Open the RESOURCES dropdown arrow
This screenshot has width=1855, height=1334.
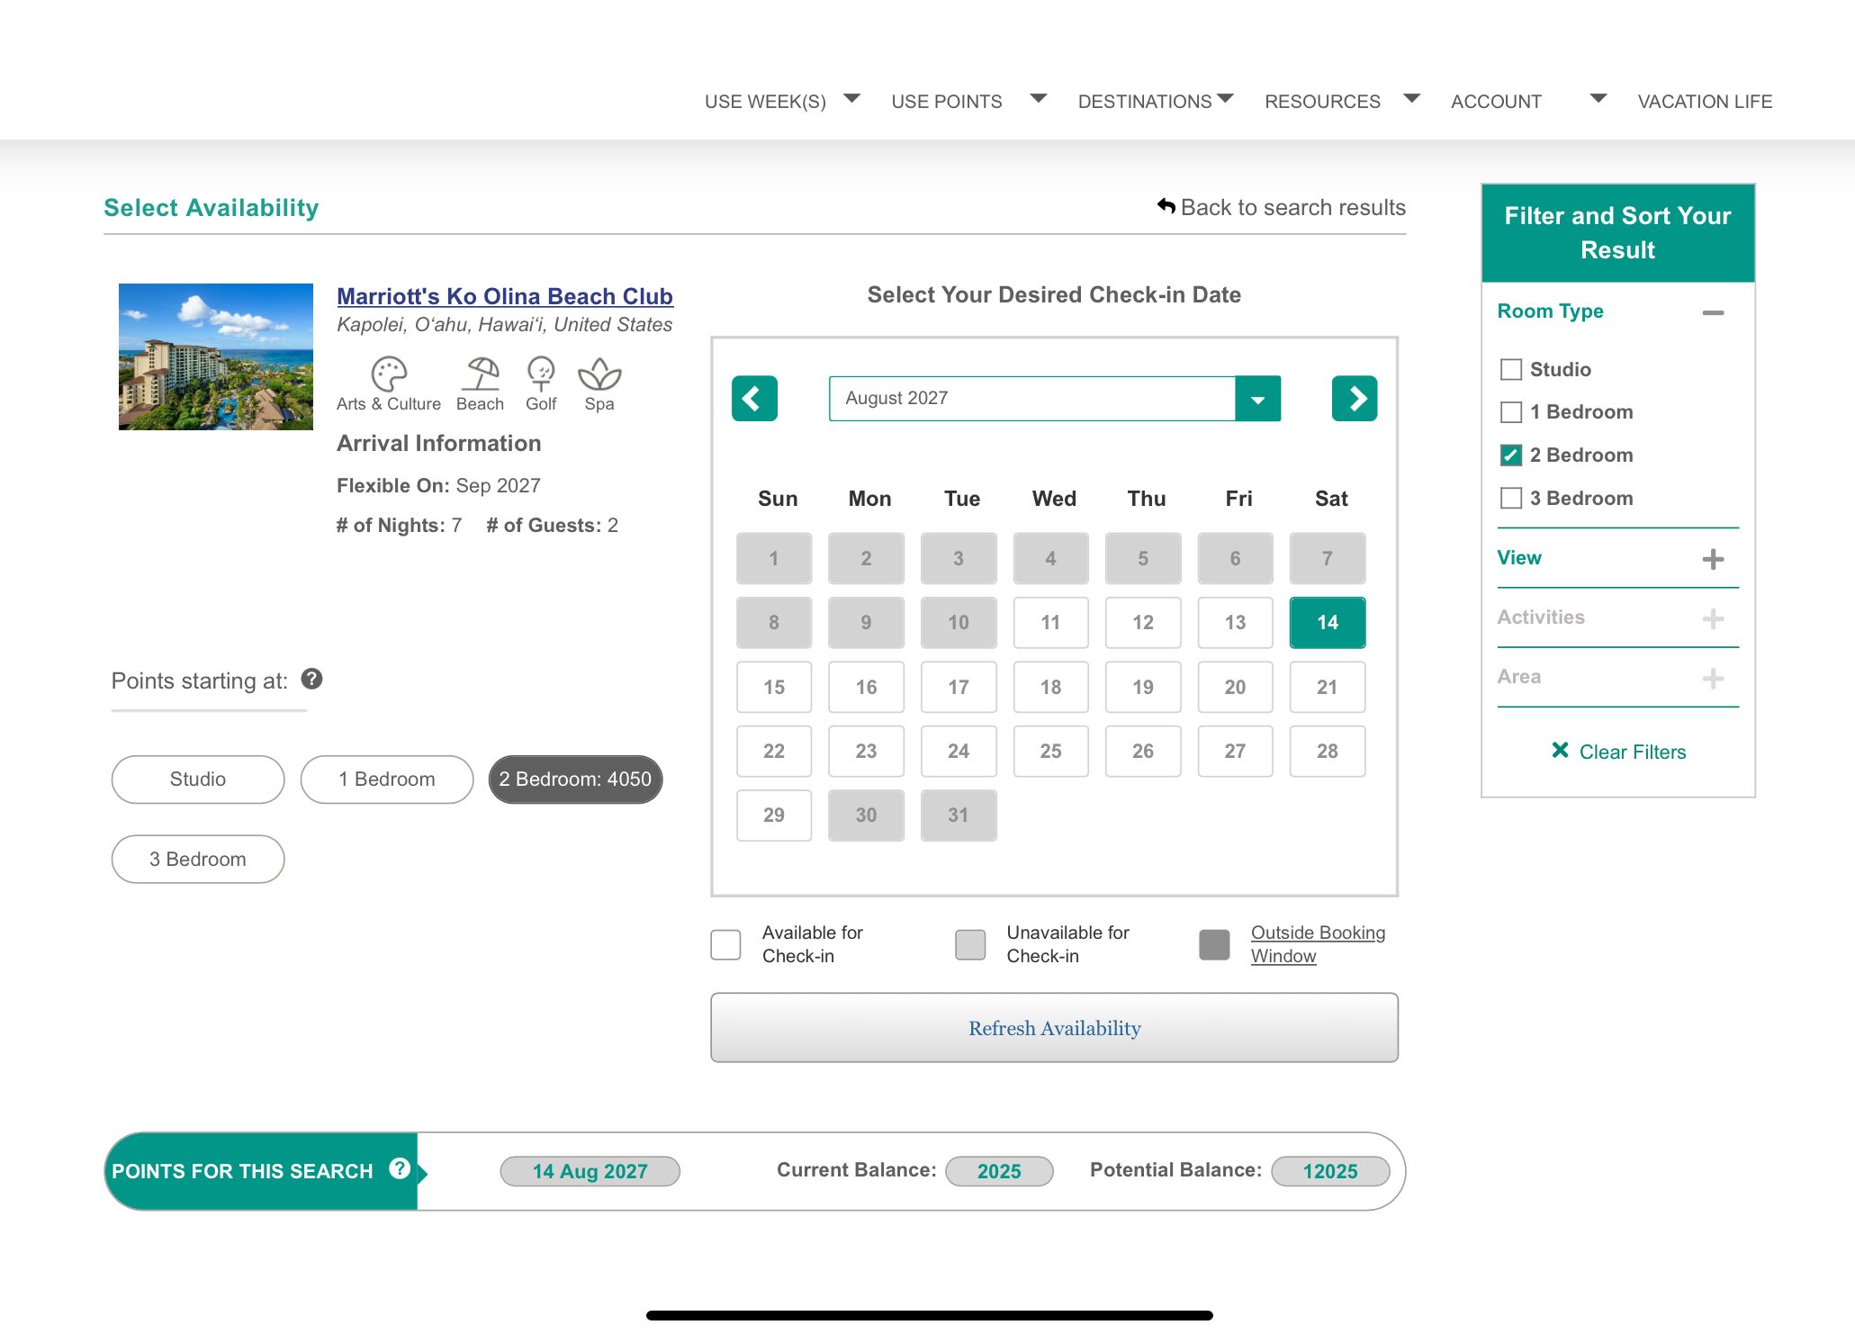(1412, 98)
